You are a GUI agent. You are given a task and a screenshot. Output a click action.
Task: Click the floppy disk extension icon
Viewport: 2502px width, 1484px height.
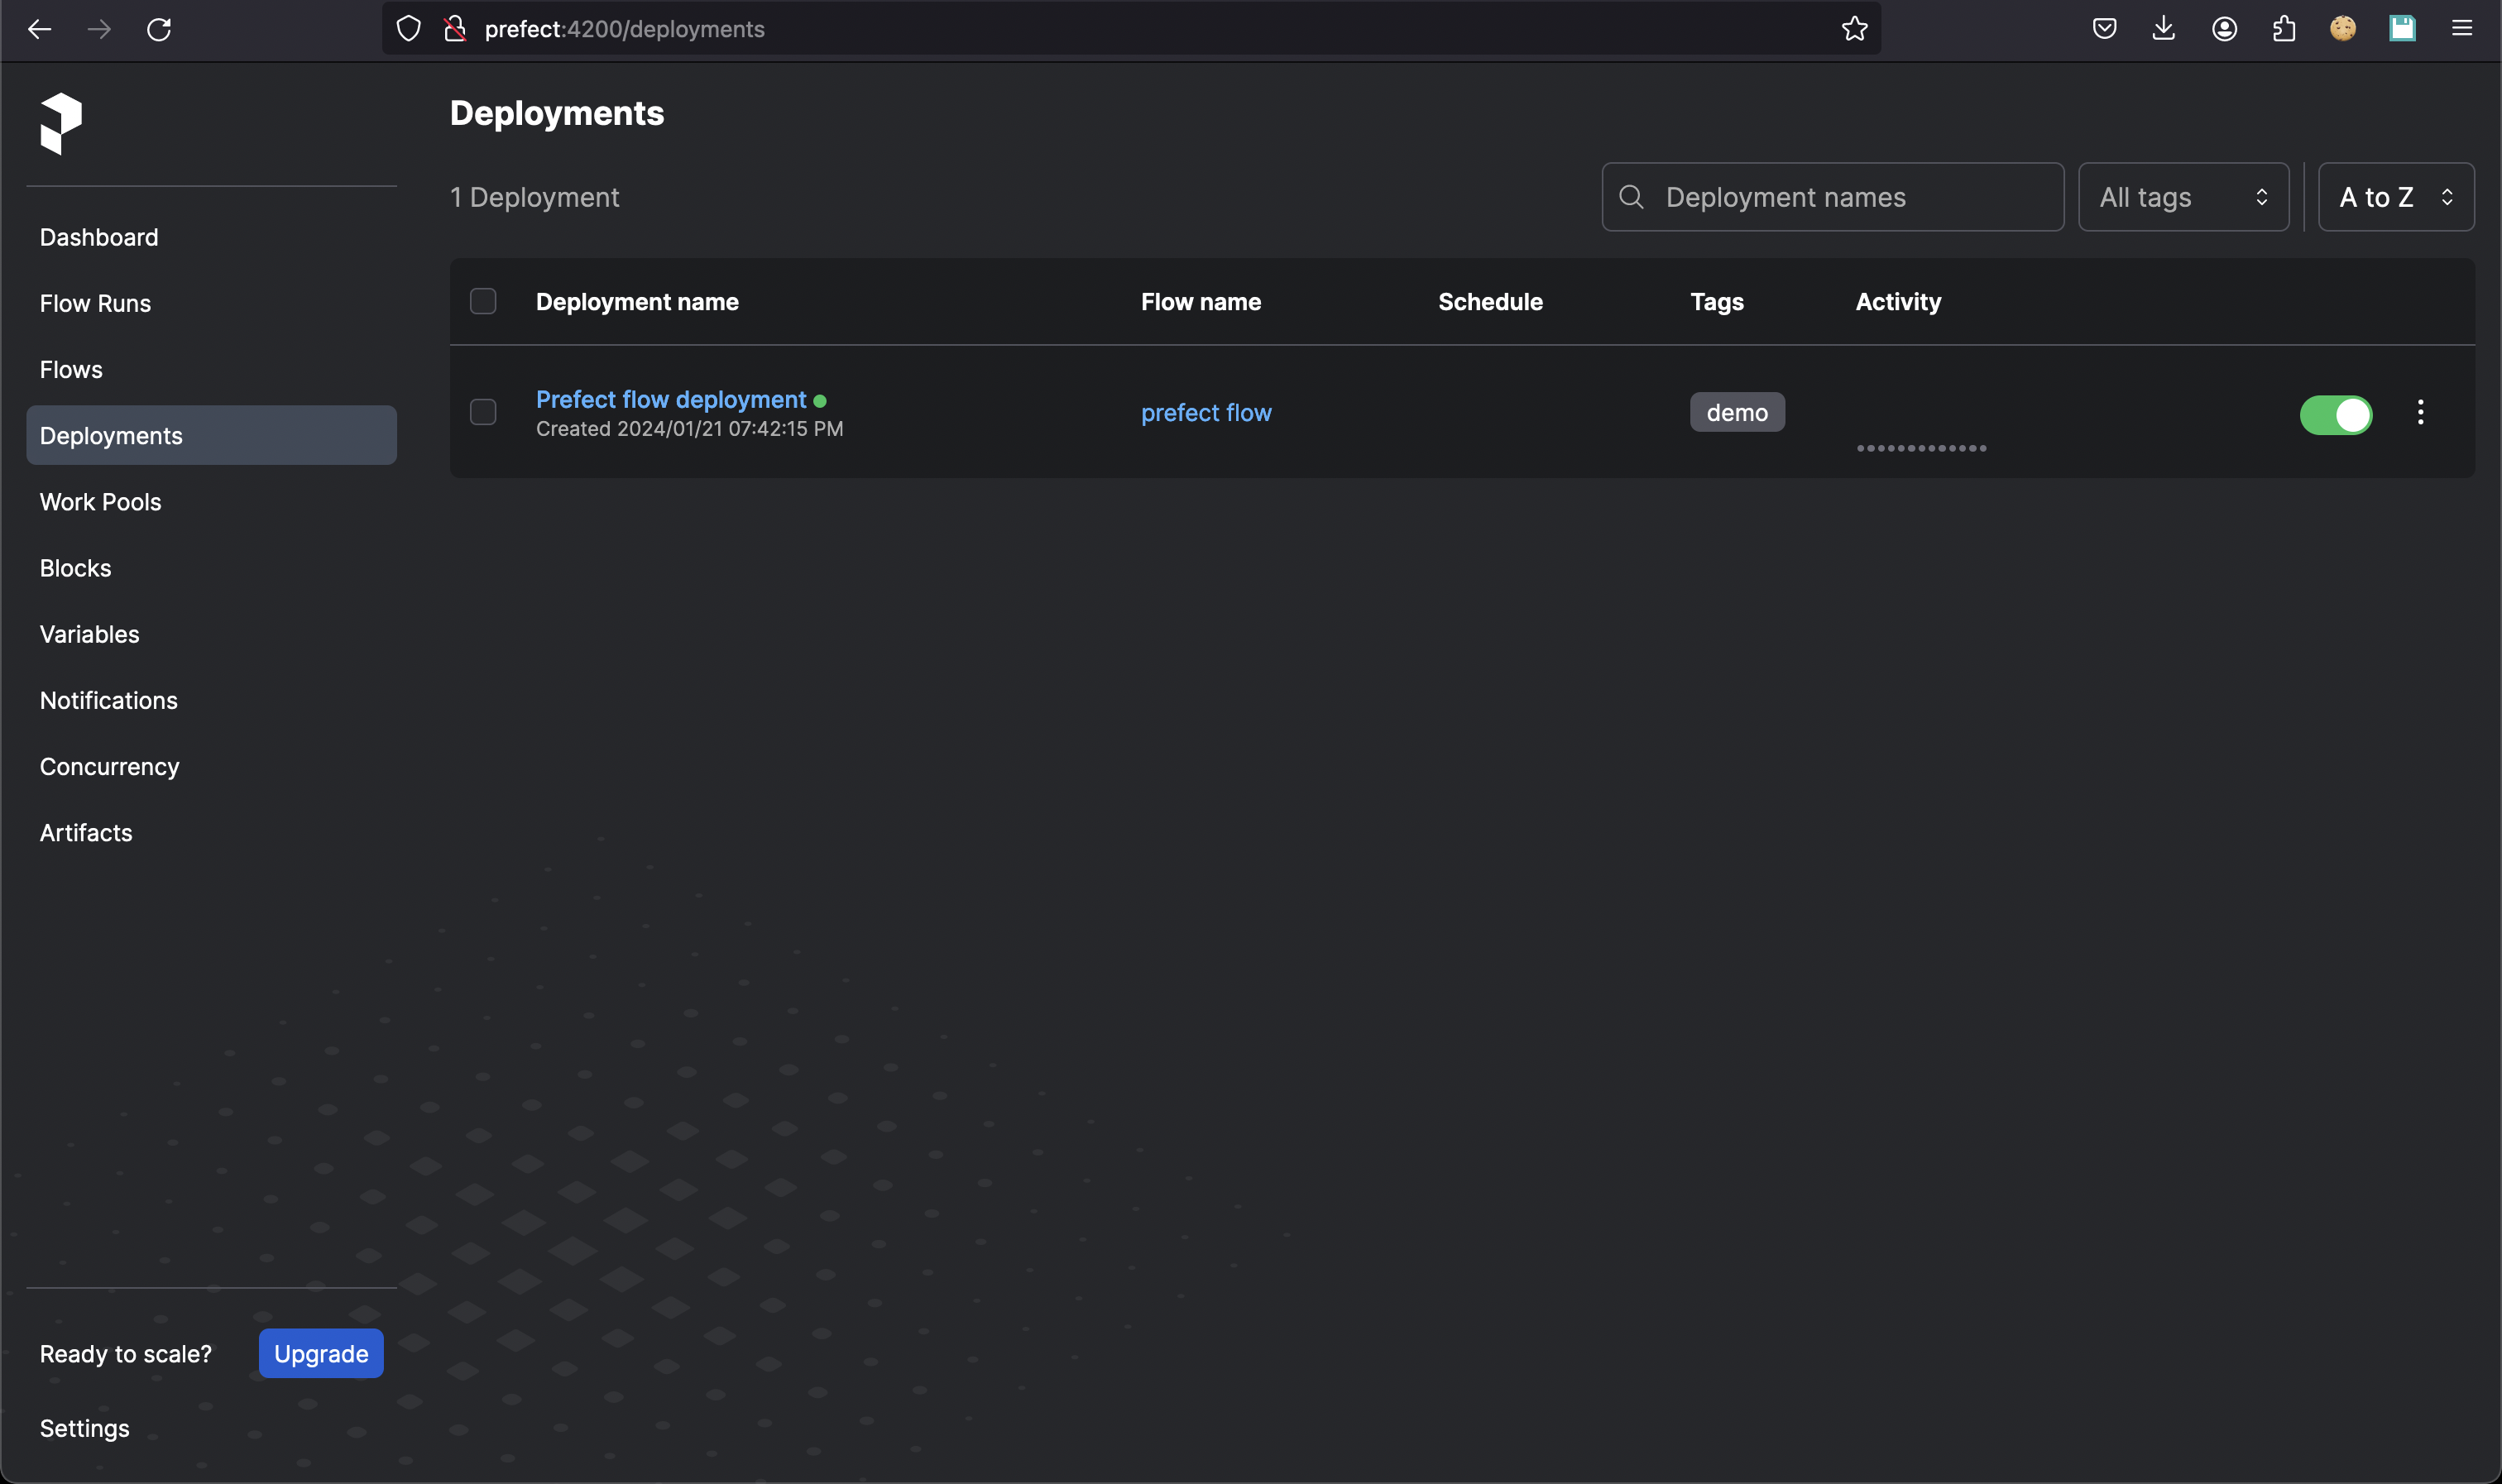pos(2402,29)
